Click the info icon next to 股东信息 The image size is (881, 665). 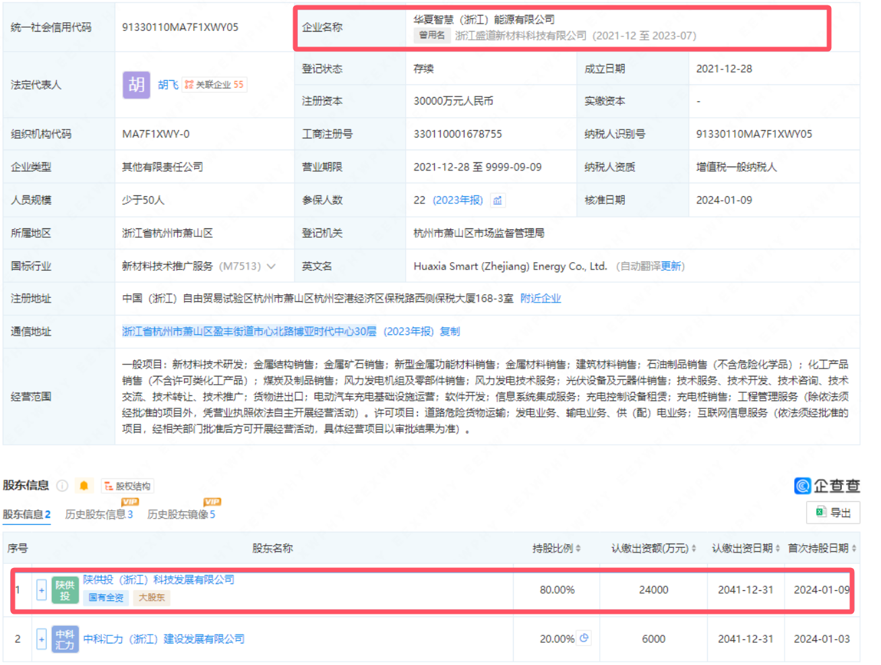(x=62, y=485)
